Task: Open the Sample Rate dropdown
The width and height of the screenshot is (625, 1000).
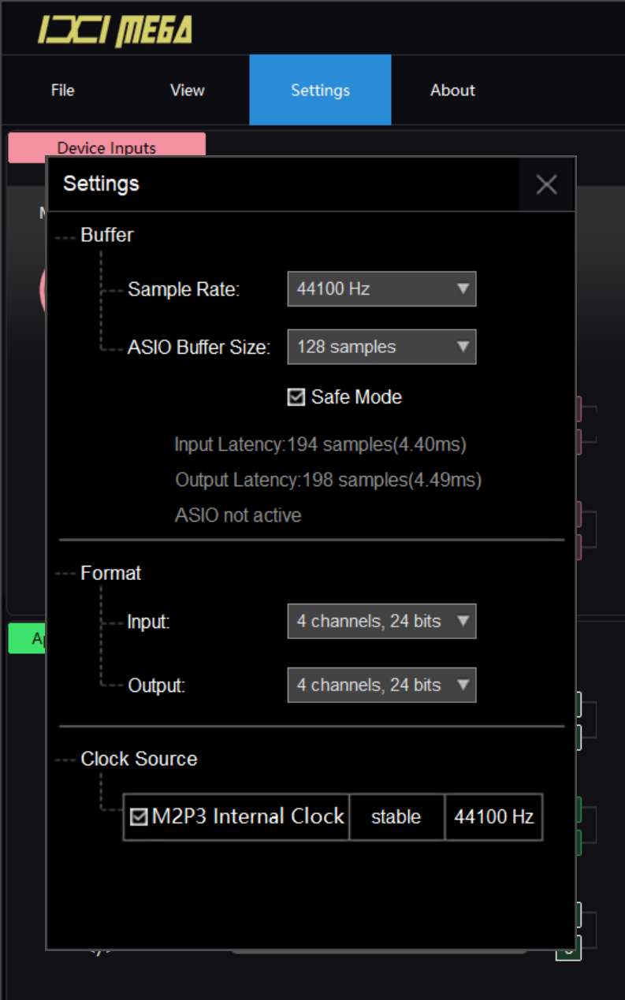Action: click(x=381, y=289)
